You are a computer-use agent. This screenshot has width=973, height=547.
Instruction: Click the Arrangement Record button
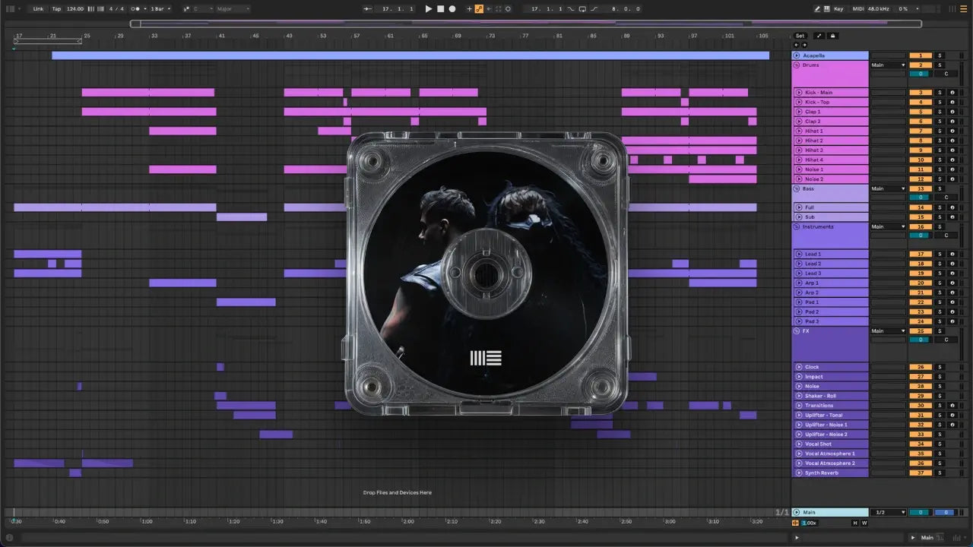[x=452, y=9]
